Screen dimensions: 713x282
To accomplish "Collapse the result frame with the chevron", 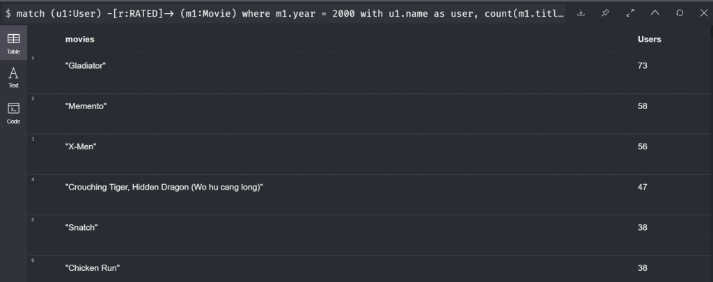I will [655, 13].
